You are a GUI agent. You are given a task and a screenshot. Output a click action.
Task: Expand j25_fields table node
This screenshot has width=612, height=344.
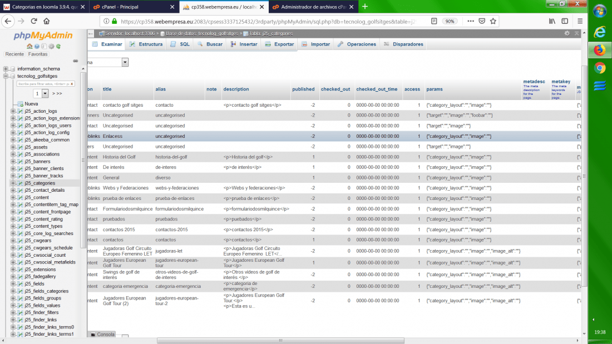[13, 284]
